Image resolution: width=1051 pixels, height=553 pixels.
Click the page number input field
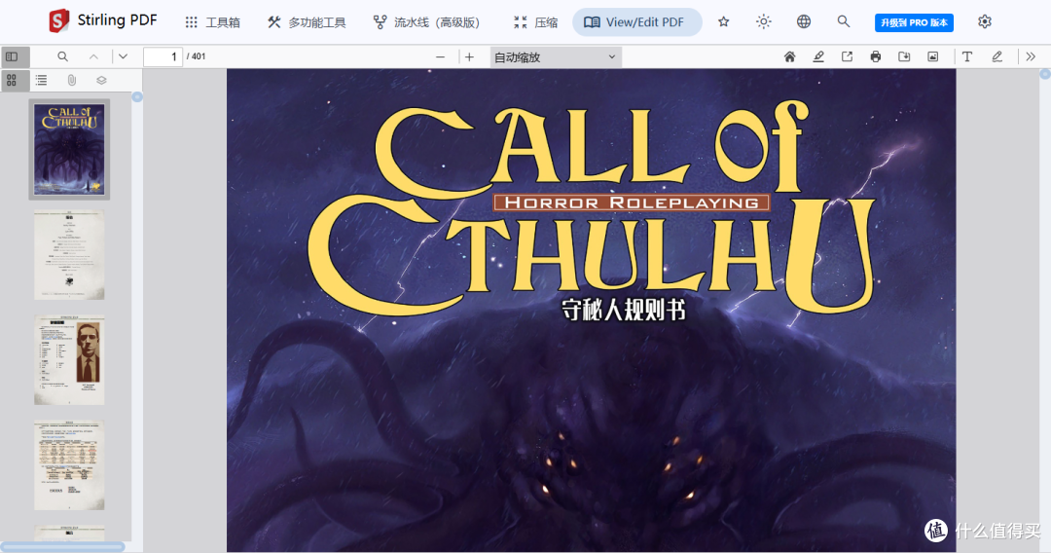pyautogui.click(x=163, y=56)
